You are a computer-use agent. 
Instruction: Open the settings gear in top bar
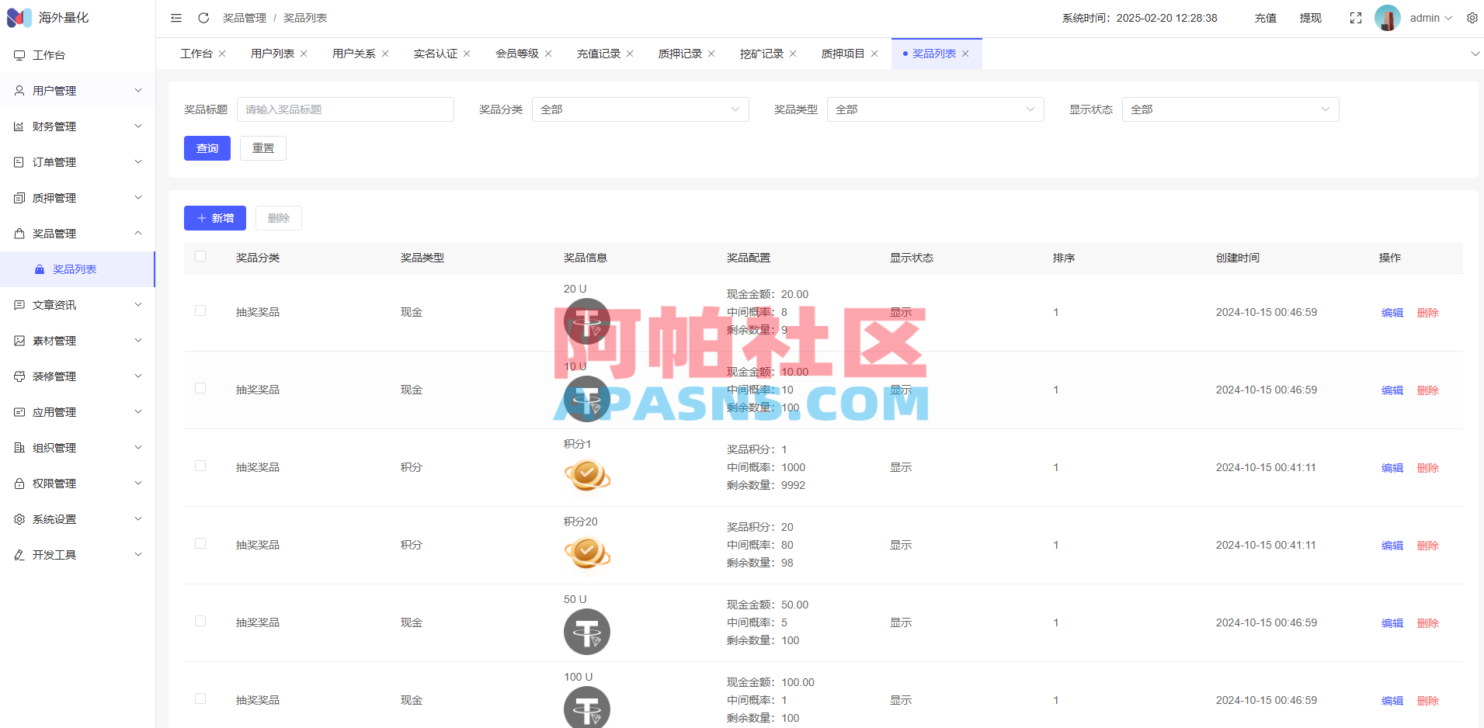(1472, 17)
